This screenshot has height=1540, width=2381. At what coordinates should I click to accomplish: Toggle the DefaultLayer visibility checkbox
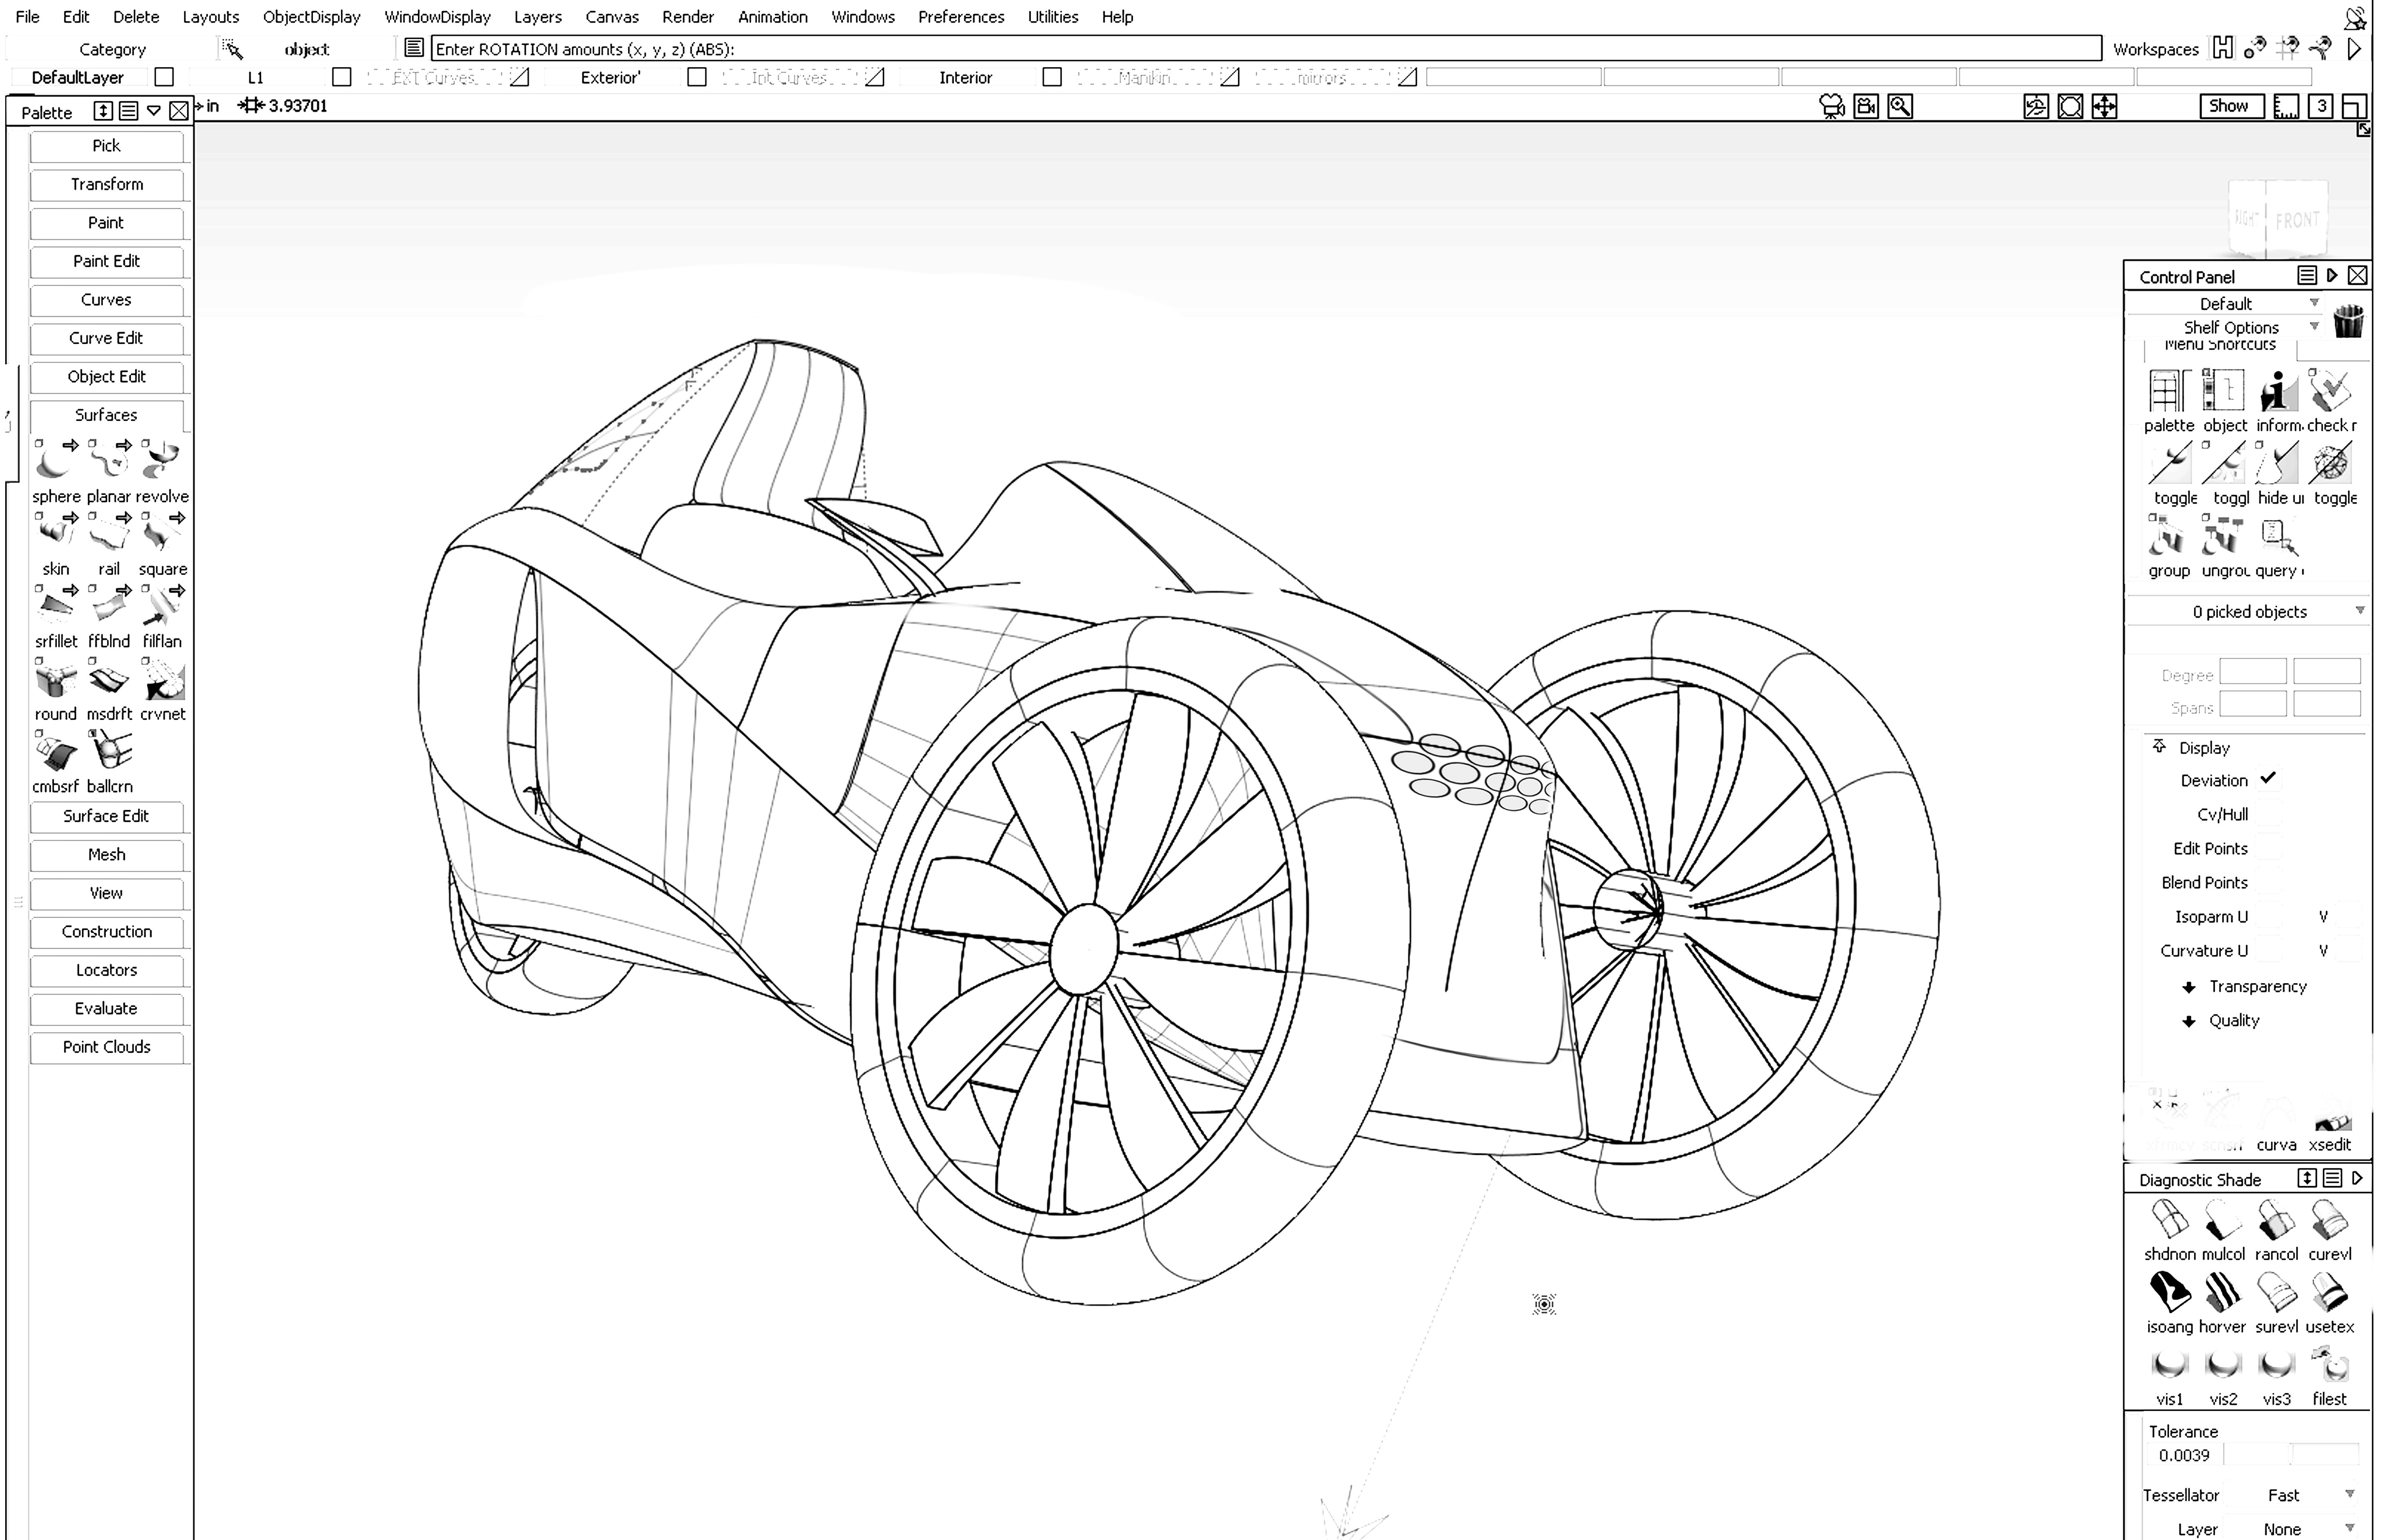(x=164, y=77)
